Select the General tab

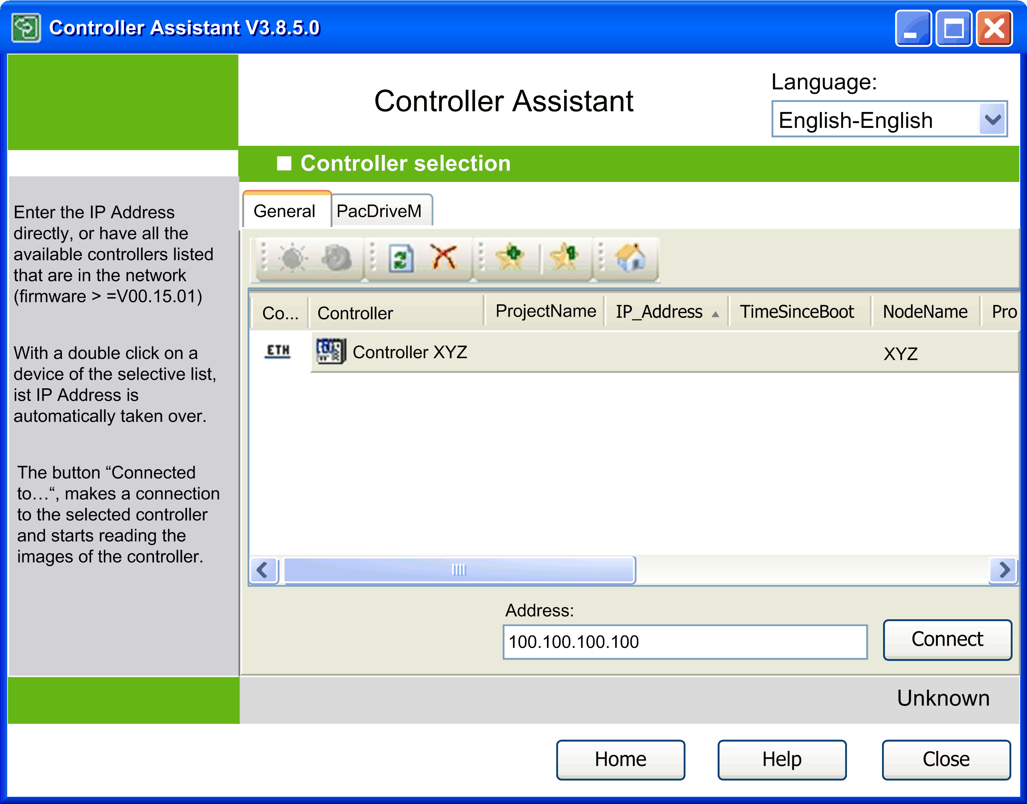pyautogui.click(x=284, y=211)
